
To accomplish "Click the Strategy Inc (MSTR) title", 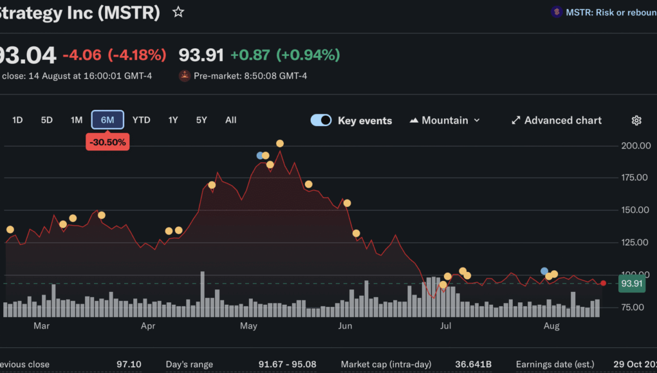I will tap(80, 13).
